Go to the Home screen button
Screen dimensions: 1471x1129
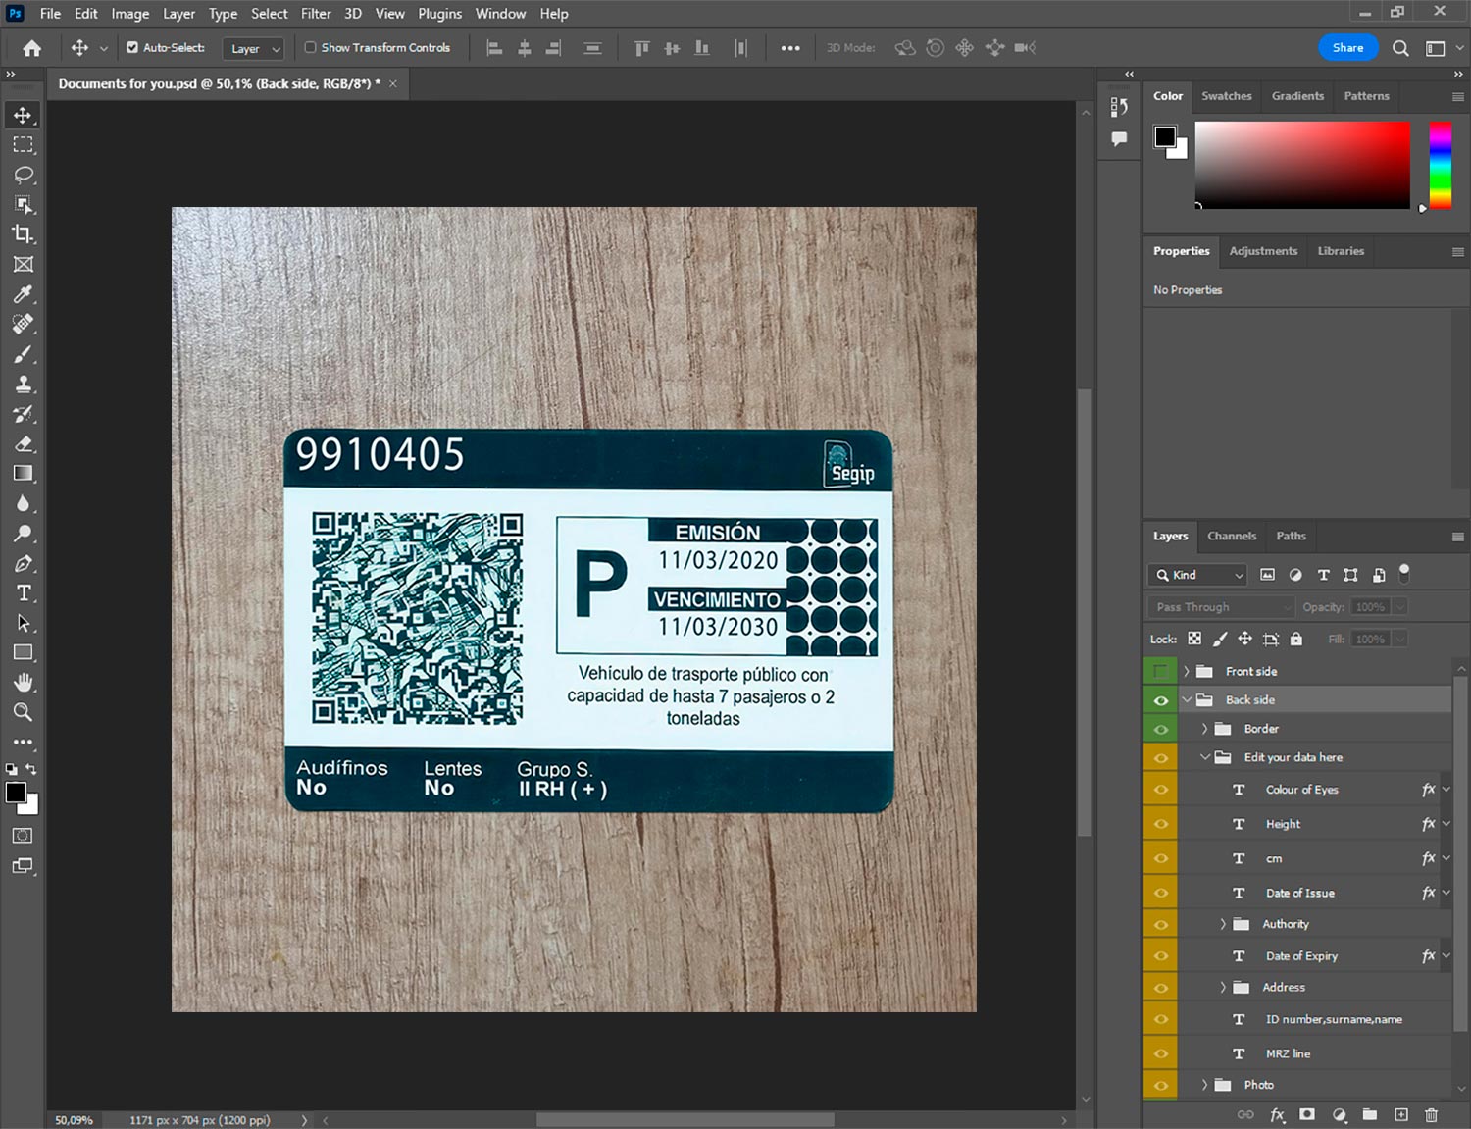coord(31,48)
